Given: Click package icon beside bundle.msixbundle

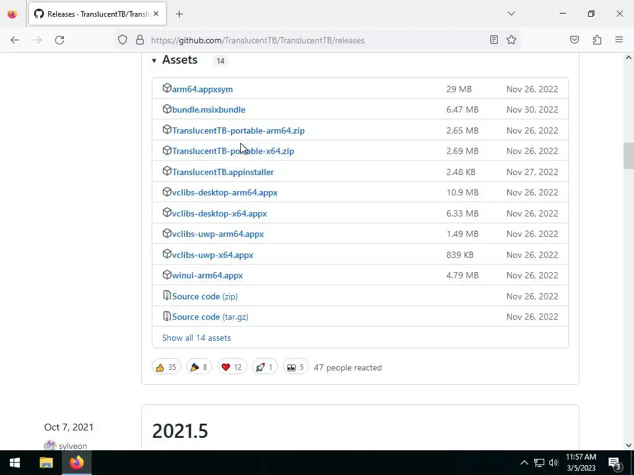Looking at the screenshot, I should (x=167, y=109).
